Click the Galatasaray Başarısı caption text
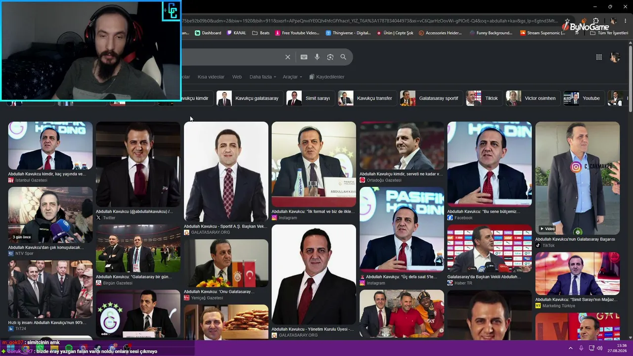This screenshot has height=356, width=633. [575, 239]
